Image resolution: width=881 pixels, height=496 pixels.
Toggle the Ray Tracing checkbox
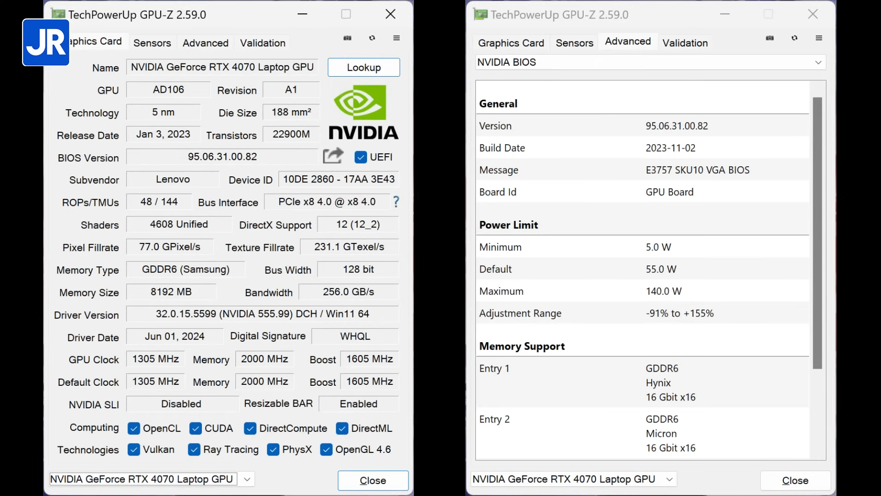194,450
